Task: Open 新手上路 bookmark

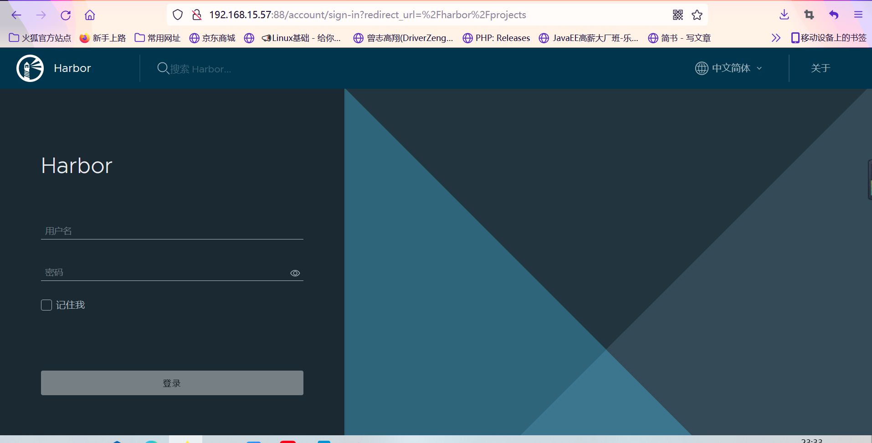Action: (x=103, y=38)
